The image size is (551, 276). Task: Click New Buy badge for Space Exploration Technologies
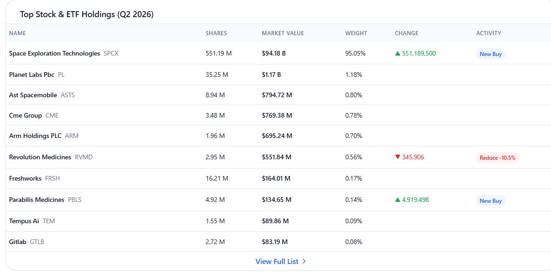pyautogui.click(x=491, y=54)
